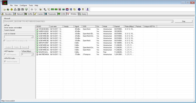Click the -25 dBm signal value
The height and width of the screenshot is (103, 196).
[x=77, y=36]
